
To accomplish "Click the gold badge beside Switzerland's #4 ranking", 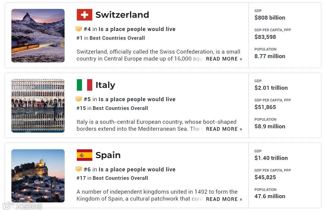I will (x=79, y=29).
